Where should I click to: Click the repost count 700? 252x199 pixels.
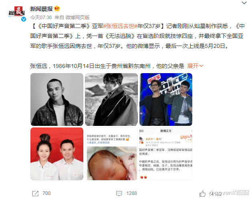point(46,193)
